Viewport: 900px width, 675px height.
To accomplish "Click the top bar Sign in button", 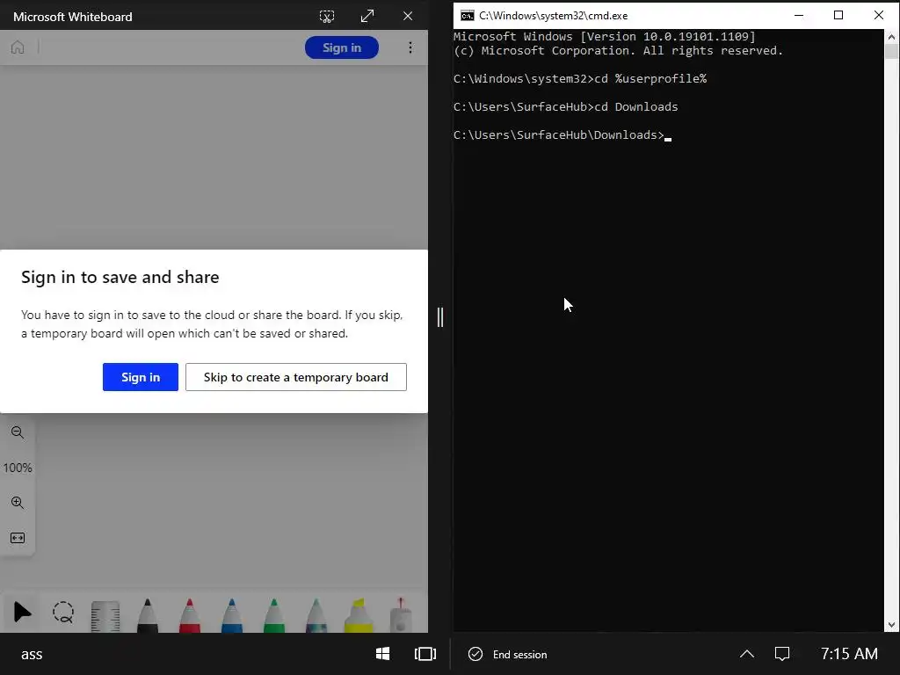I will [x=342, y=47].
